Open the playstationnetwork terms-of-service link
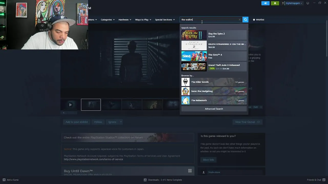Viewport: 328px width, 184px height. 93,159
